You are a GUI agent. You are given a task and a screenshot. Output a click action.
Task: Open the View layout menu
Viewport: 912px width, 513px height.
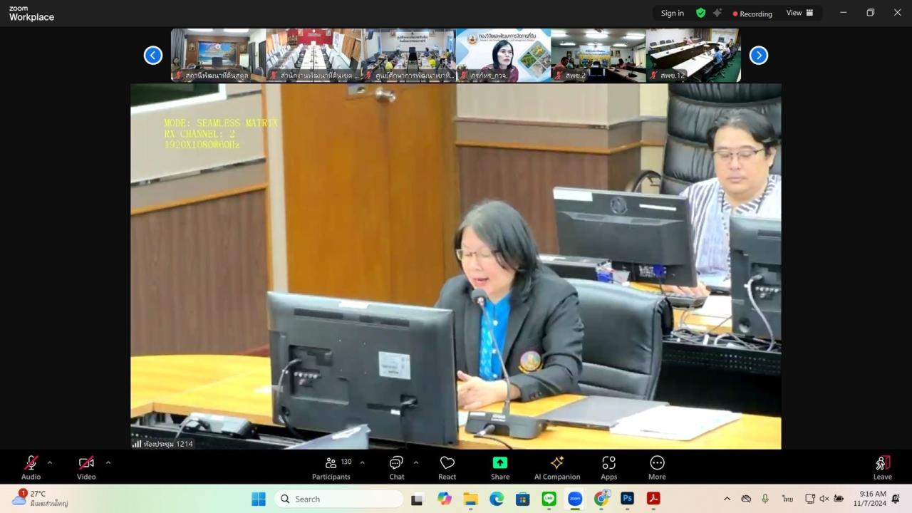tap(800, 13)
